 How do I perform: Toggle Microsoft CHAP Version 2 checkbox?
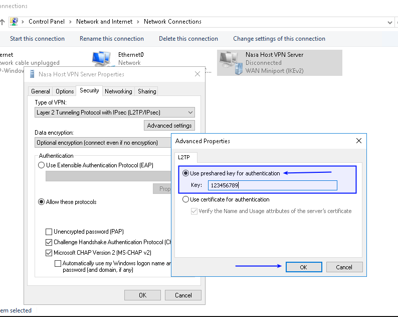pos(49,253)
